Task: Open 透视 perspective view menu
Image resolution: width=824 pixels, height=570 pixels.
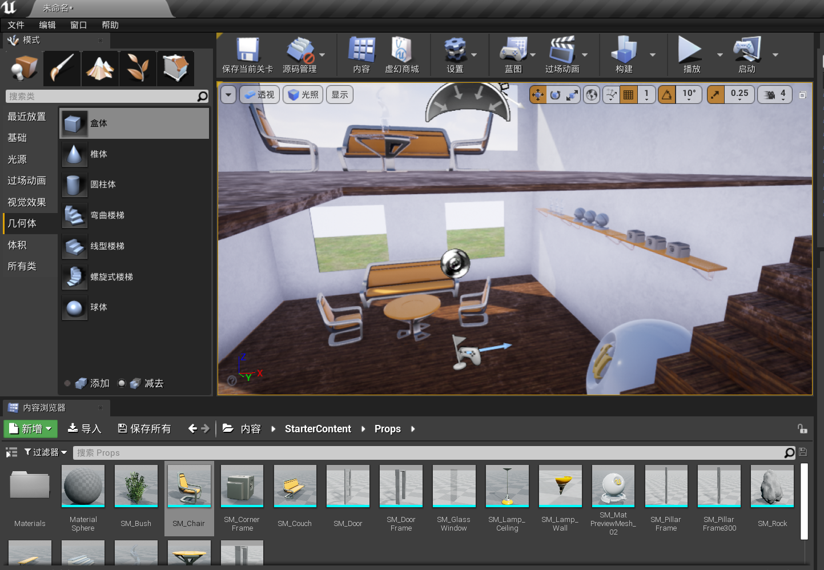Action: 259,95
